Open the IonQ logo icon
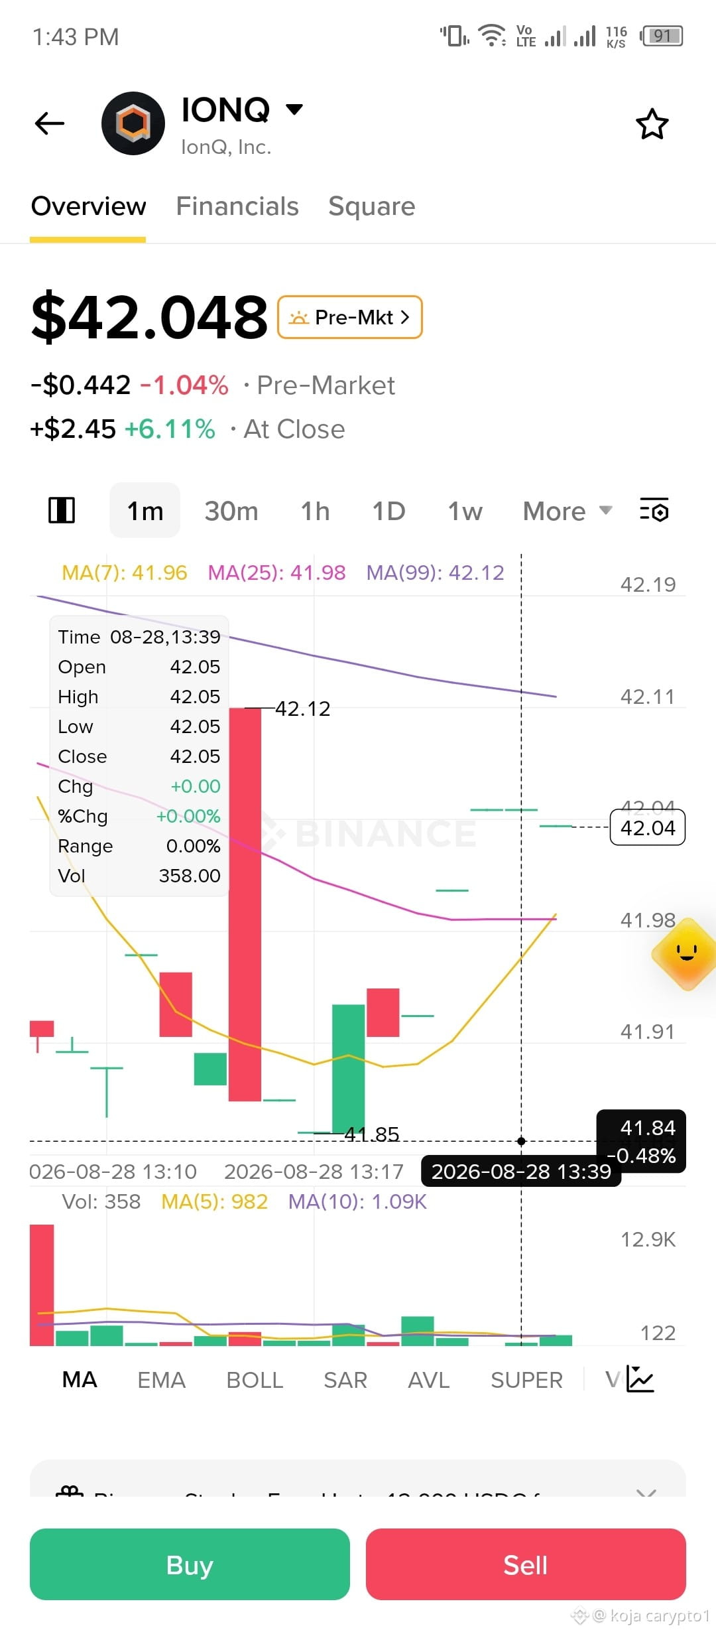This screenshot has width=716, height=1632. coord(133,123)
